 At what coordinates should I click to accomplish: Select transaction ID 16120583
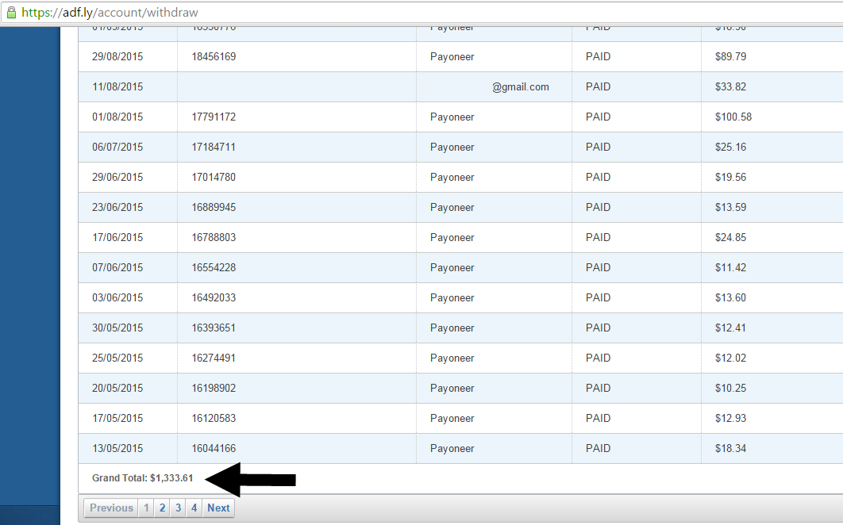214,417
